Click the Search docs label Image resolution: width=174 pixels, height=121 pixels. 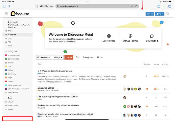pos(109,41)
